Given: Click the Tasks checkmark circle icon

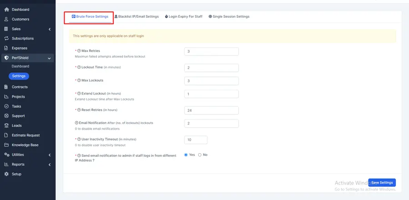Looking at the screenshot, I should [6, 106].
